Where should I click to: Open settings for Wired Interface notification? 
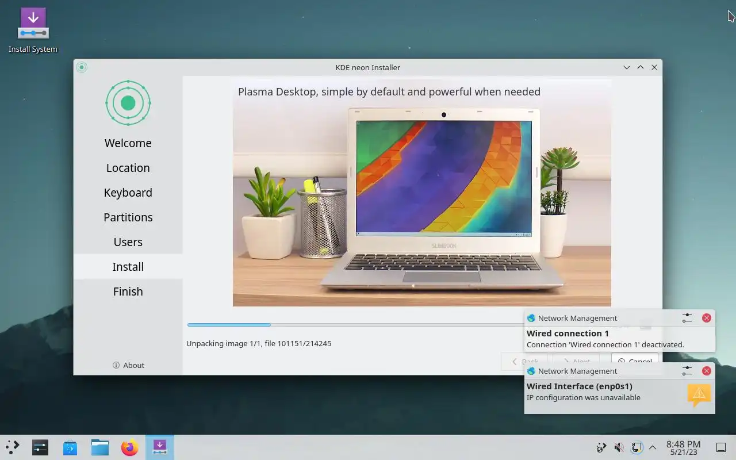pyautogui.click(x=687, y=371)
